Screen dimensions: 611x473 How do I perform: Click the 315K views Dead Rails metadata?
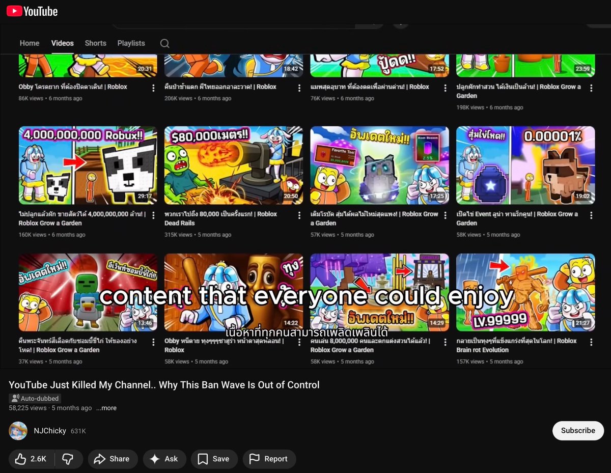[x=198, y=235]
